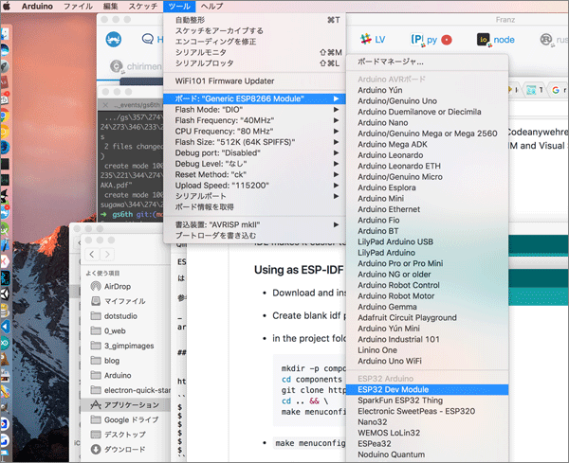Open the 編集 menu
The image size is (569, 463).
pos(110,7)
